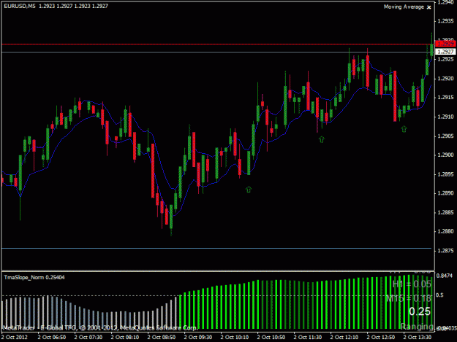The width and height of the screenshot is (457, 342).
Task: Click the 1.2895 price axis label
Action: click(x=445, y=174)
